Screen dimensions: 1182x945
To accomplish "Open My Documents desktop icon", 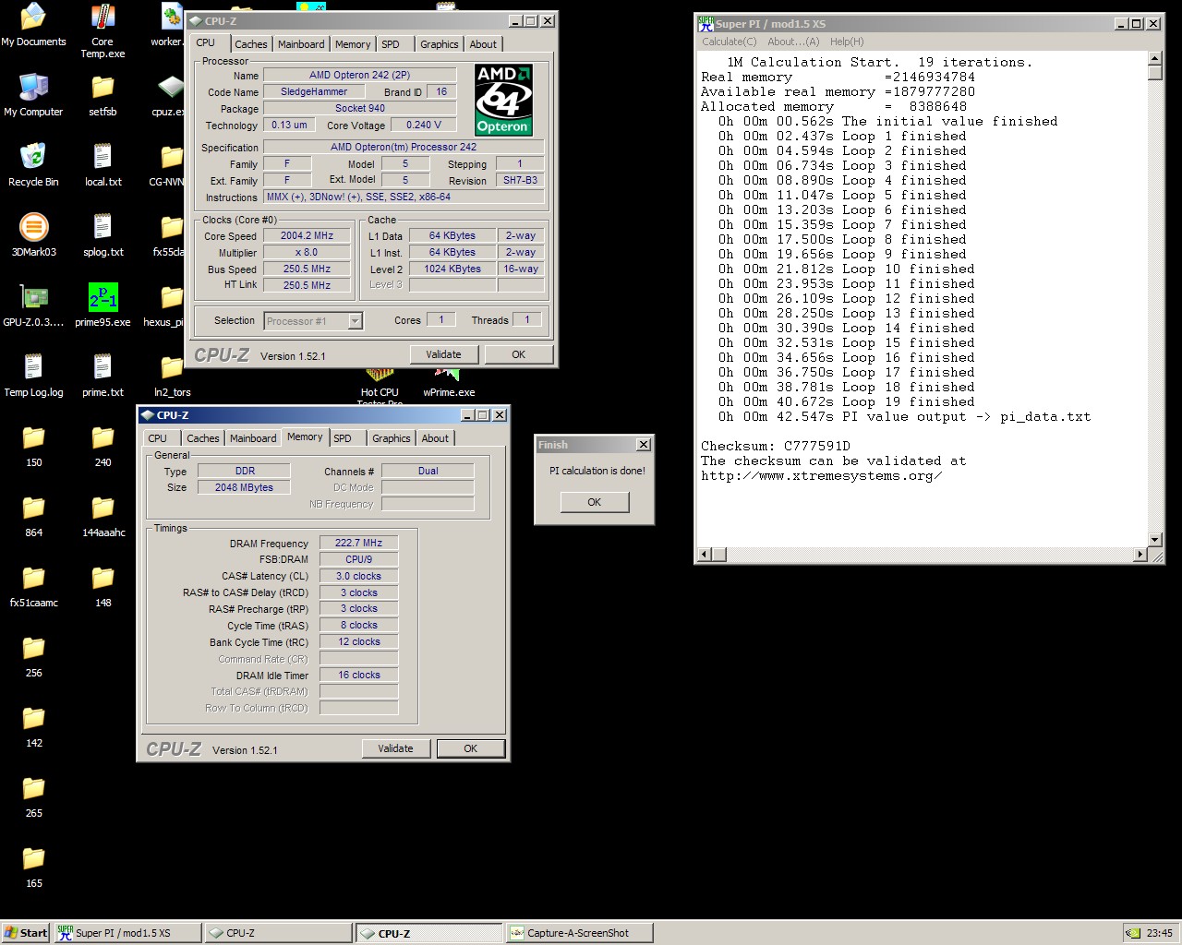I will (33, 25).
